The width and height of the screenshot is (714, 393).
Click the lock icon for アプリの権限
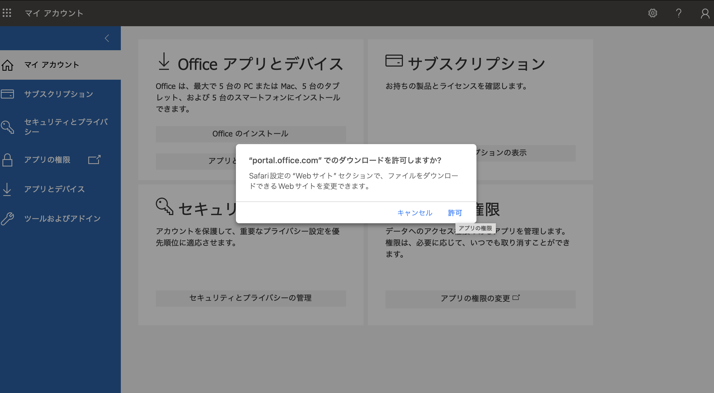[7, 160]
